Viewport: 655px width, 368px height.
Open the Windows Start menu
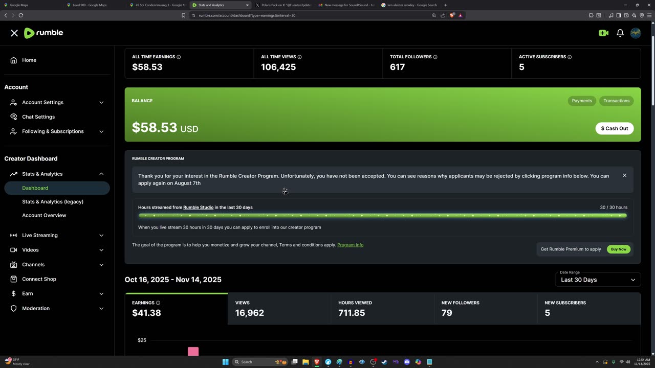coord(225,362)
